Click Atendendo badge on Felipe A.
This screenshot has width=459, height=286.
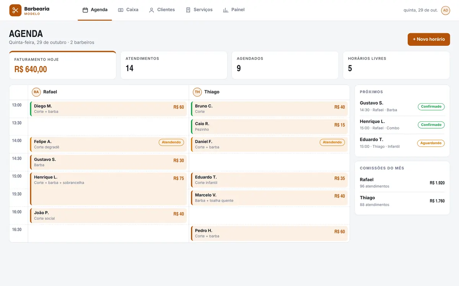171,142
